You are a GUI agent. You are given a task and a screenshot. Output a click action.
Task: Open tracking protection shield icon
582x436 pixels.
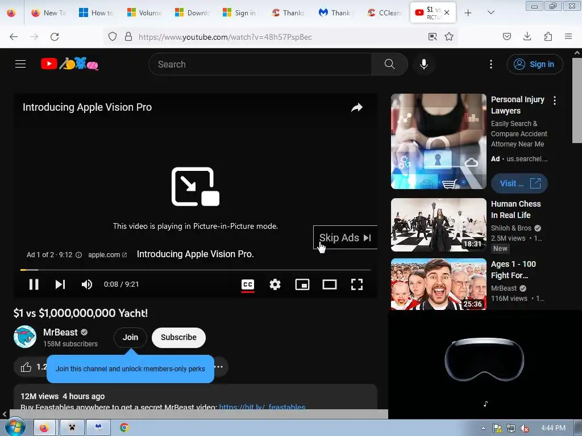click(x=112, y=37)
